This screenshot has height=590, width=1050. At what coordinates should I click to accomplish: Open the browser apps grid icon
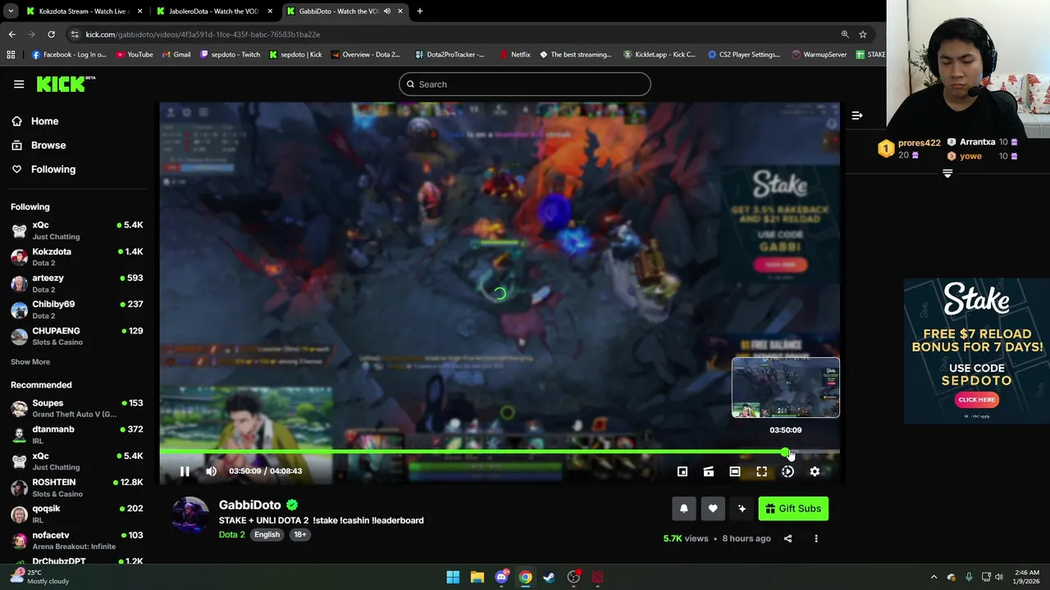(11, 55)
